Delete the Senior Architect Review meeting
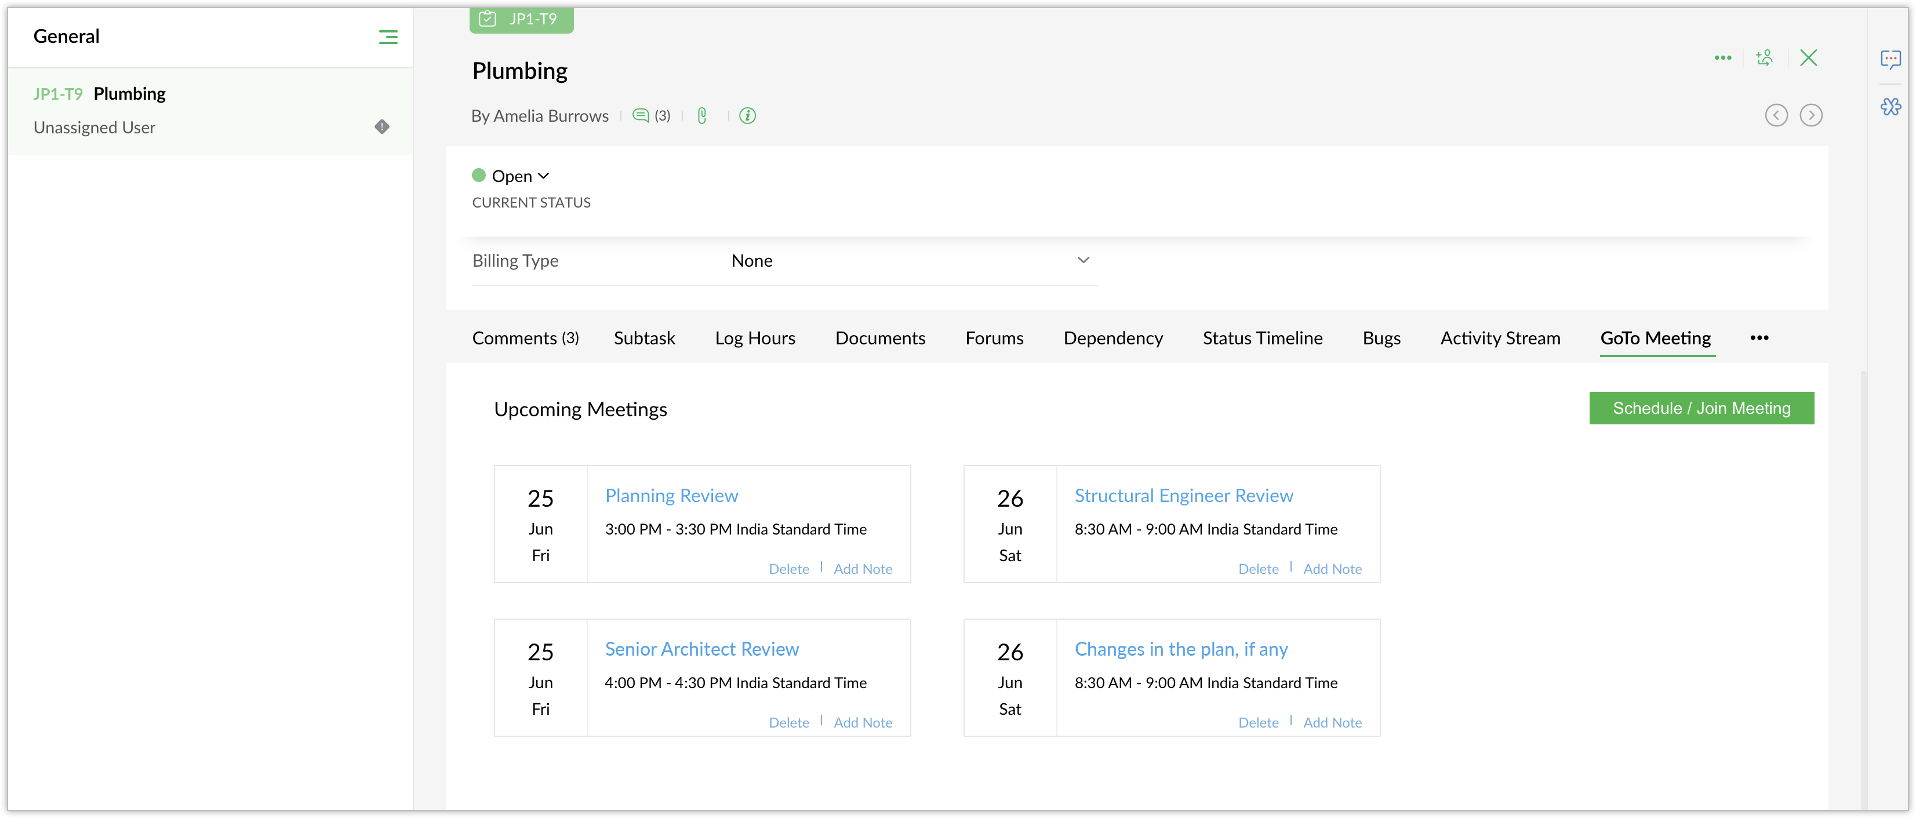Image resolution: width=1916 pixels, height=818 pixels. pyautogui.click(x=788, y=723)
